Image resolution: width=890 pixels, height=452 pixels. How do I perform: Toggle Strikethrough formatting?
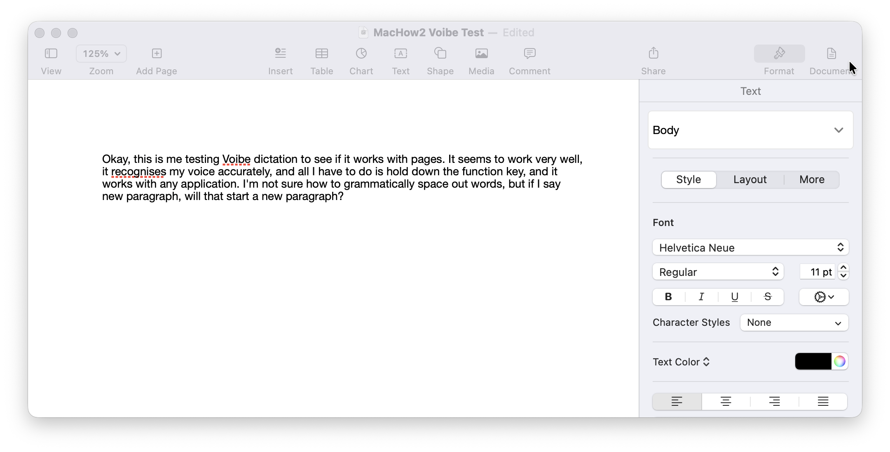click(768, 297)
